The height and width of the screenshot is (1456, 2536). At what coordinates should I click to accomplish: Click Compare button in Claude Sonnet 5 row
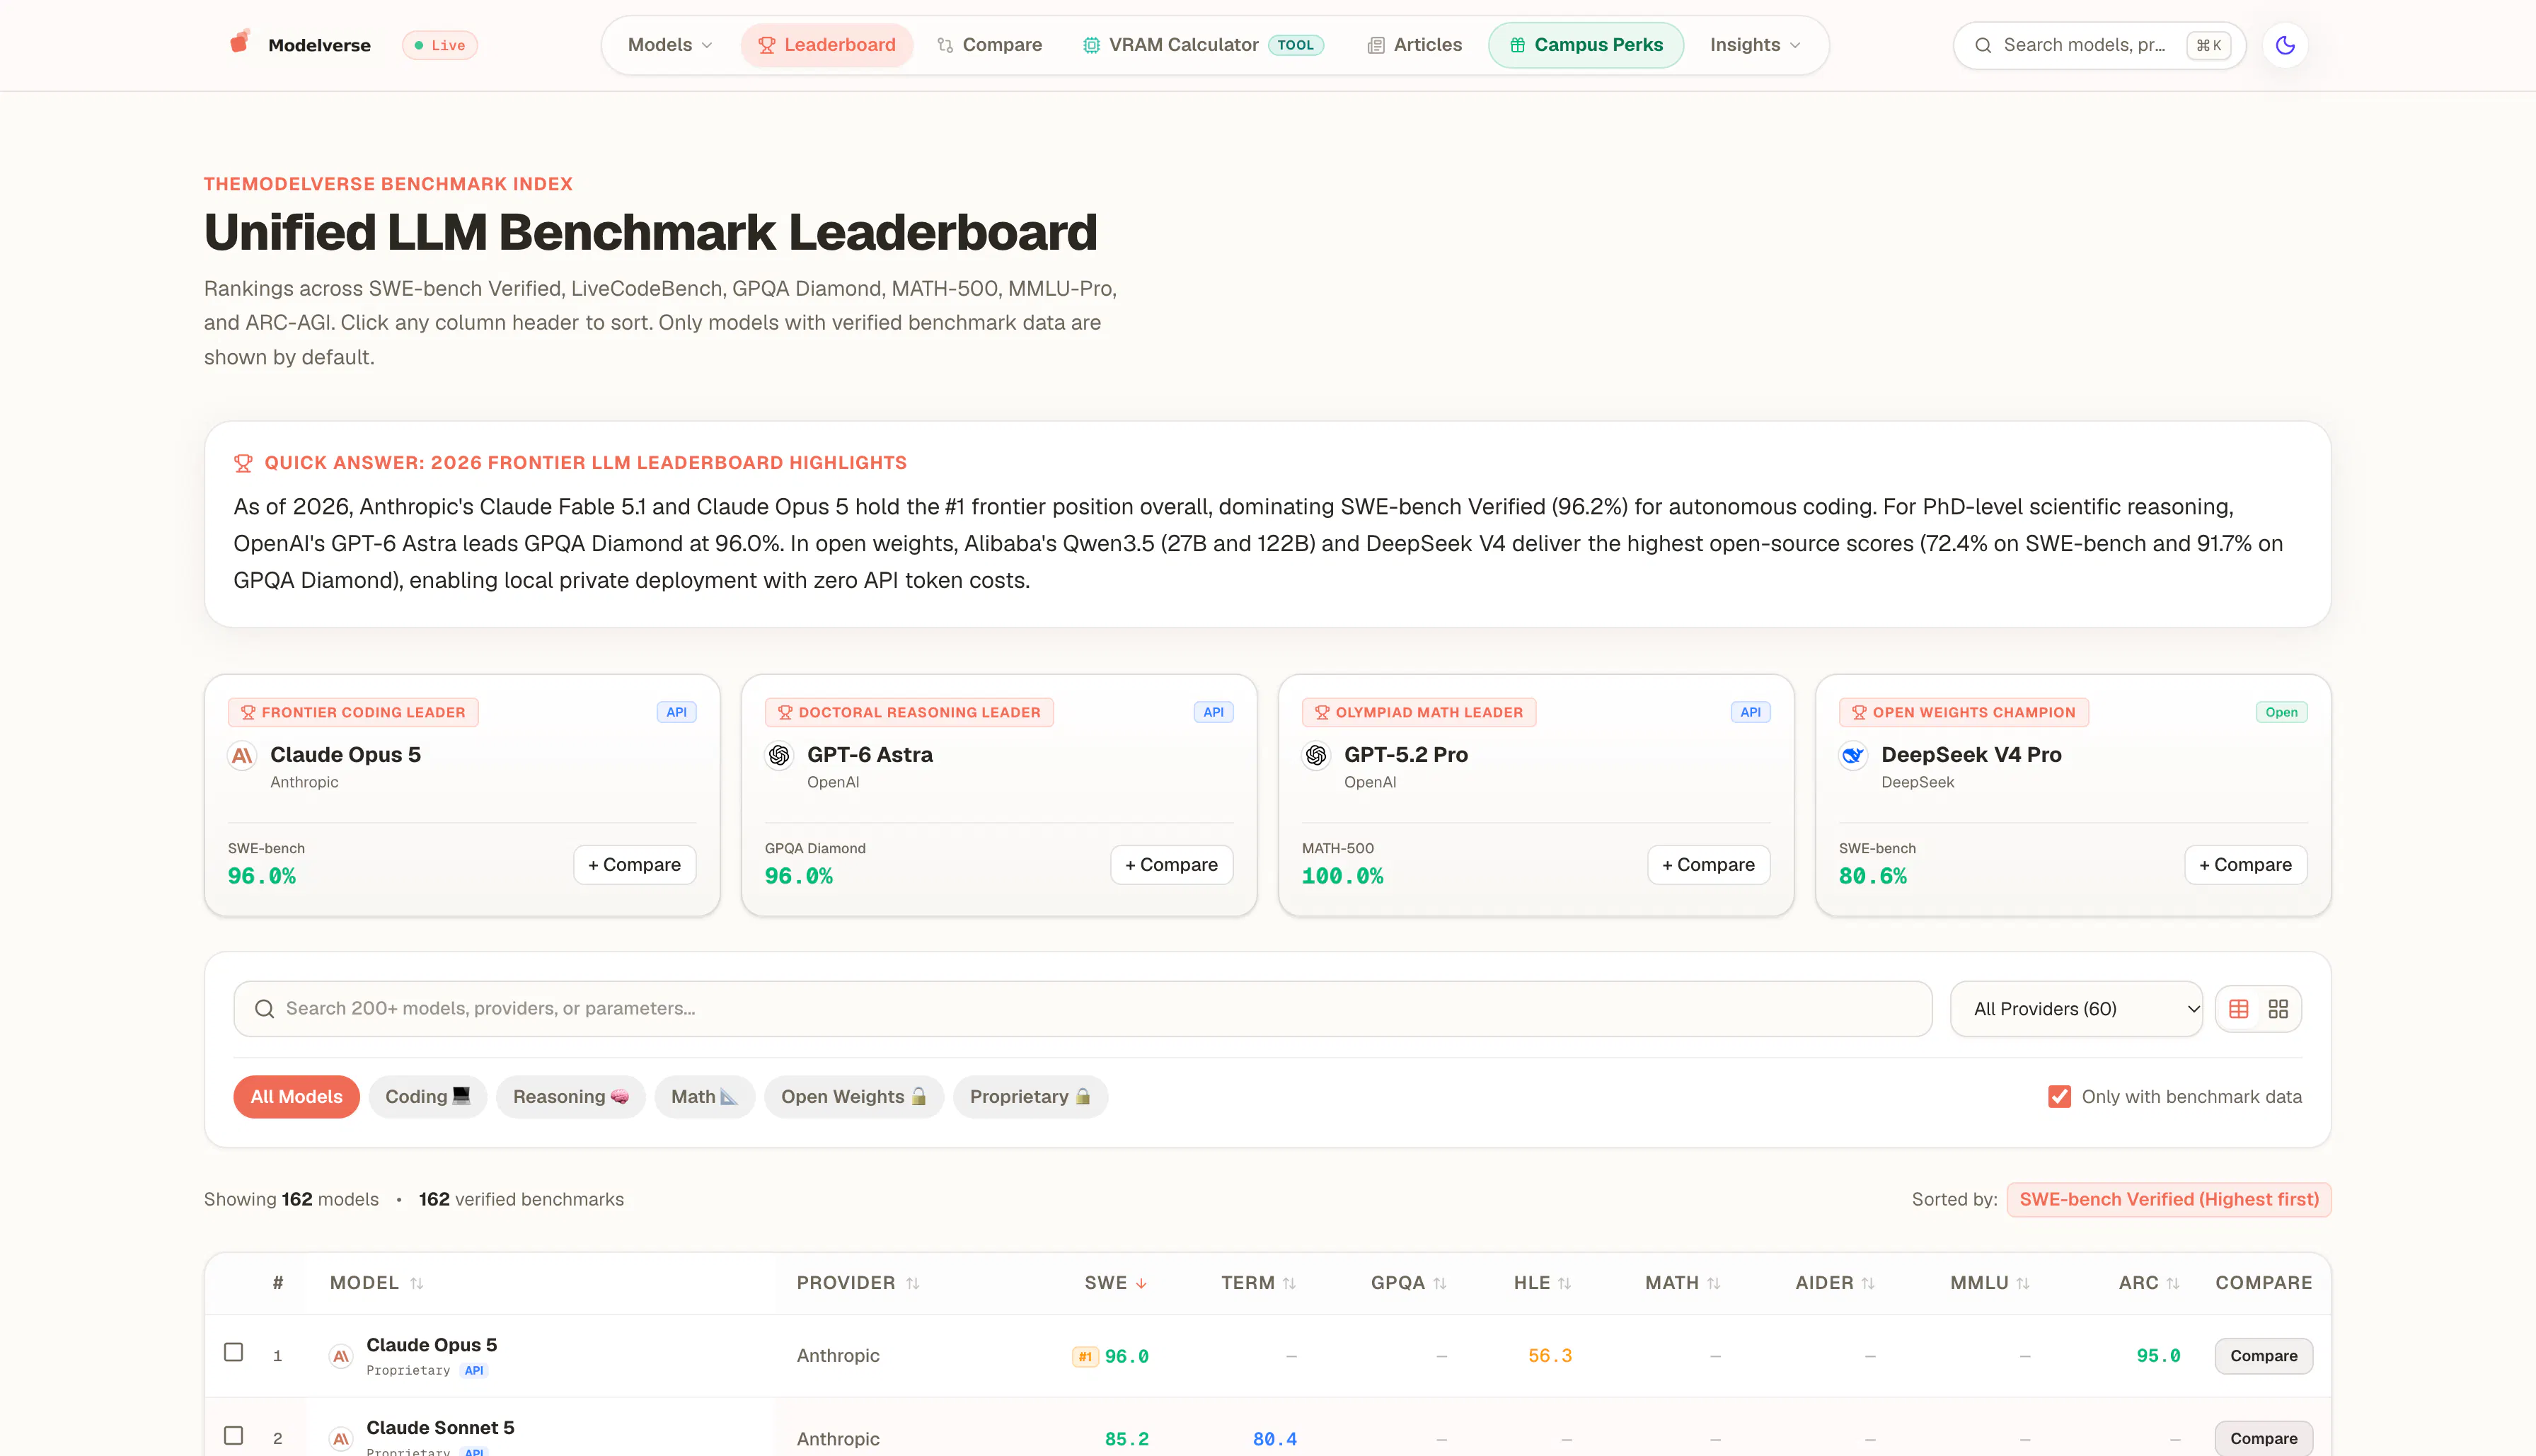pos(2264,1439)
